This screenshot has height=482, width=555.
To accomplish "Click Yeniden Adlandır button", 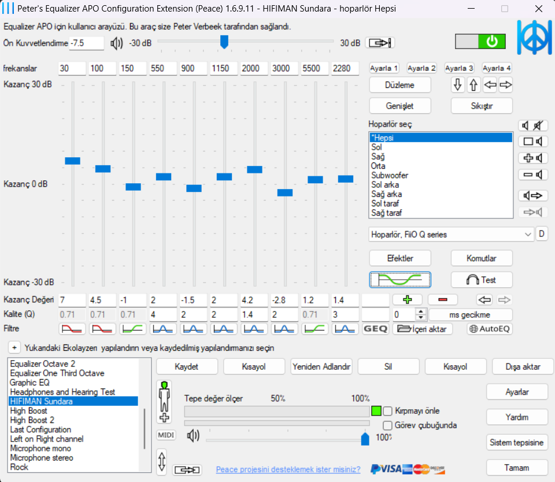I will (x=321, y=366).
